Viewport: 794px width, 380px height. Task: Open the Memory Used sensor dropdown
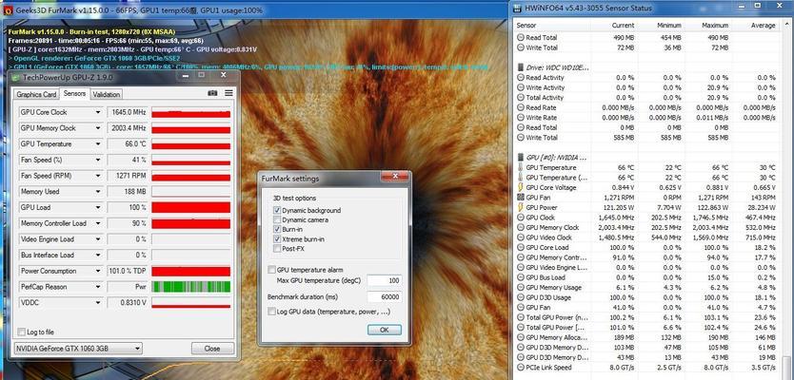click(98, 192)
